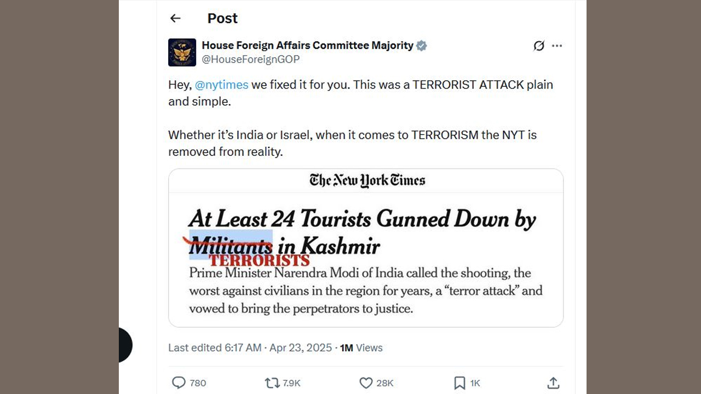Go back using the left arrow
This screenshot has height=394, width=701.
175,19
